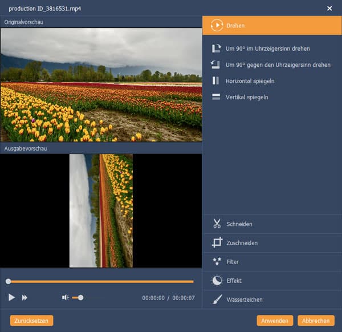Click the Ausgabevorschau rotated video preview
The width and height of the screenshot is (342, 332).
[101, 210]
